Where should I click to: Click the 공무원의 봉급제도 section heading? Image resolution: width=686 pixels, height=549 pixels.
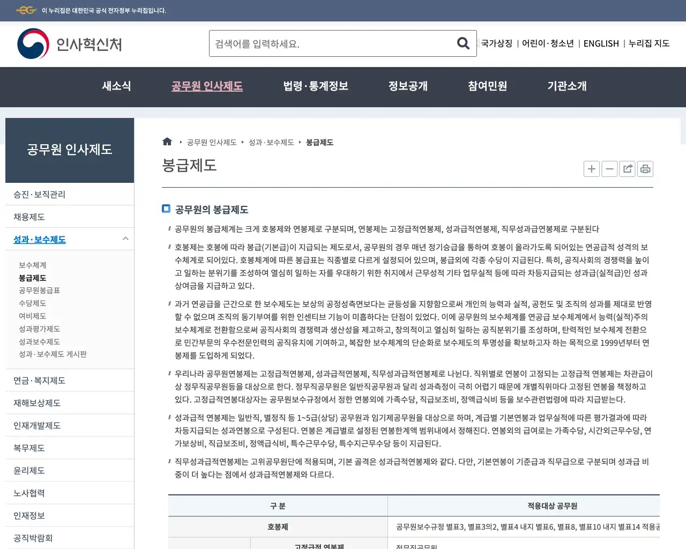point(212,210)
